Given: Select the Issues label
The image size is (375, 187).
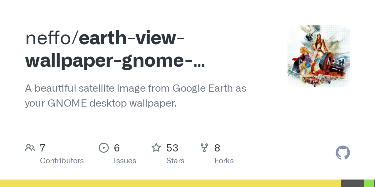Looking at the screenshot, I should (x=125, y=161).
